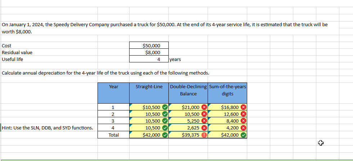Click red X icon beside Sum-of-years 8,400

point(243,121)
